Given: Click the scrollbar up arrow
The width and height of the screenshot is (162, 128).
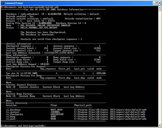Looking at the screenshot, I should pos(159,7).
